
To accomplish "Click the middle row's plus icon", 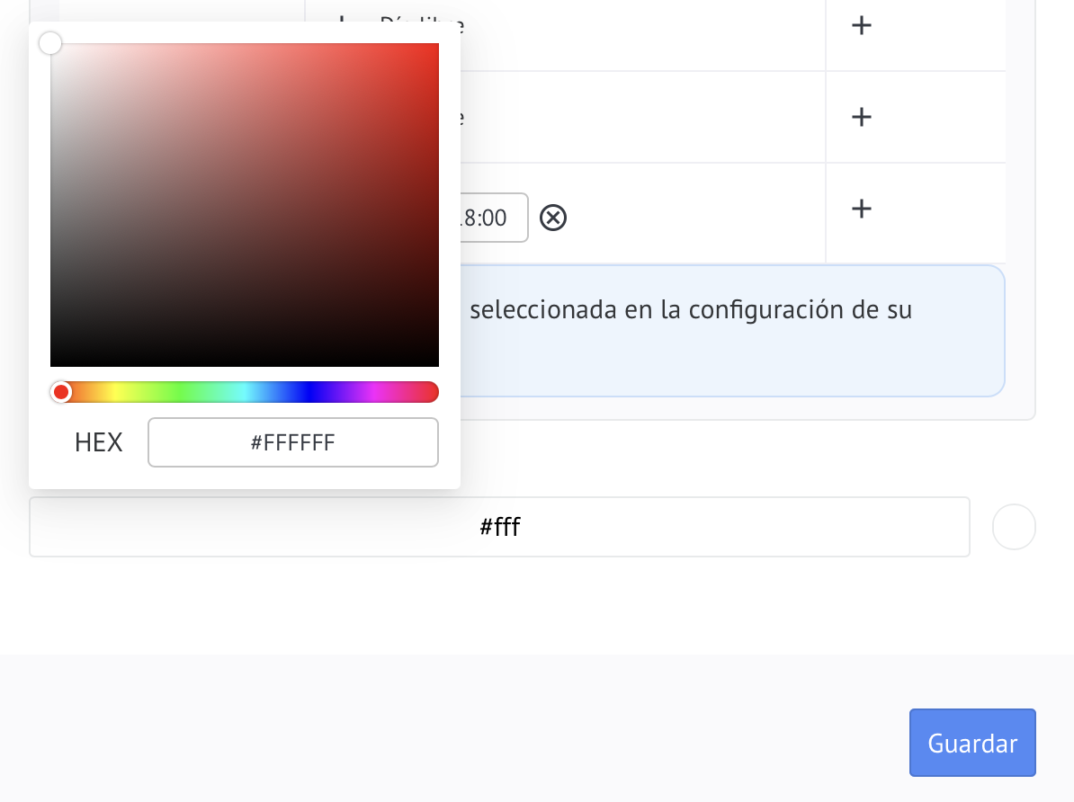I will 861,116.
